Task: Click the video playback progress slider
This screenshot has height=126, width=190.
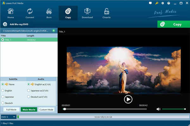Action: [x=104, y=109]
